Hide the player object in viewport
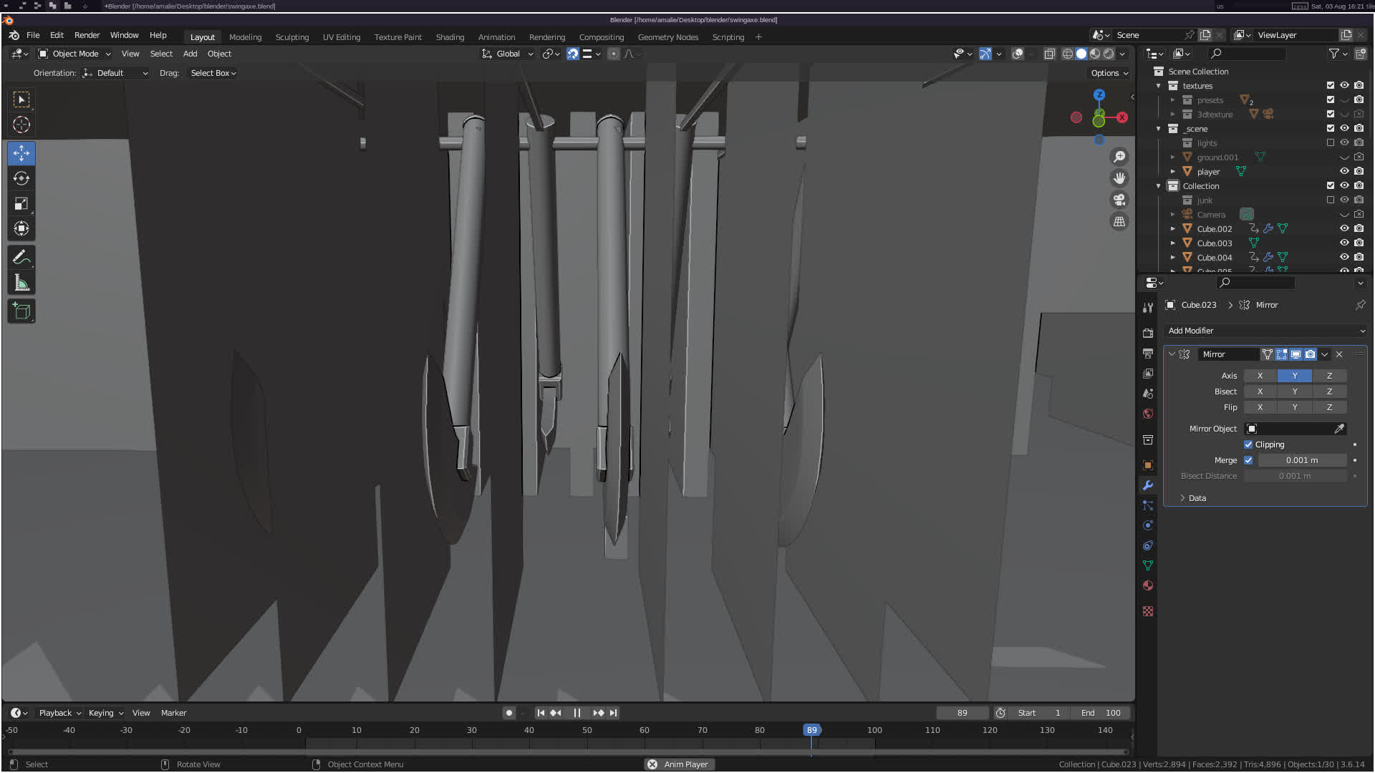 1344,172
